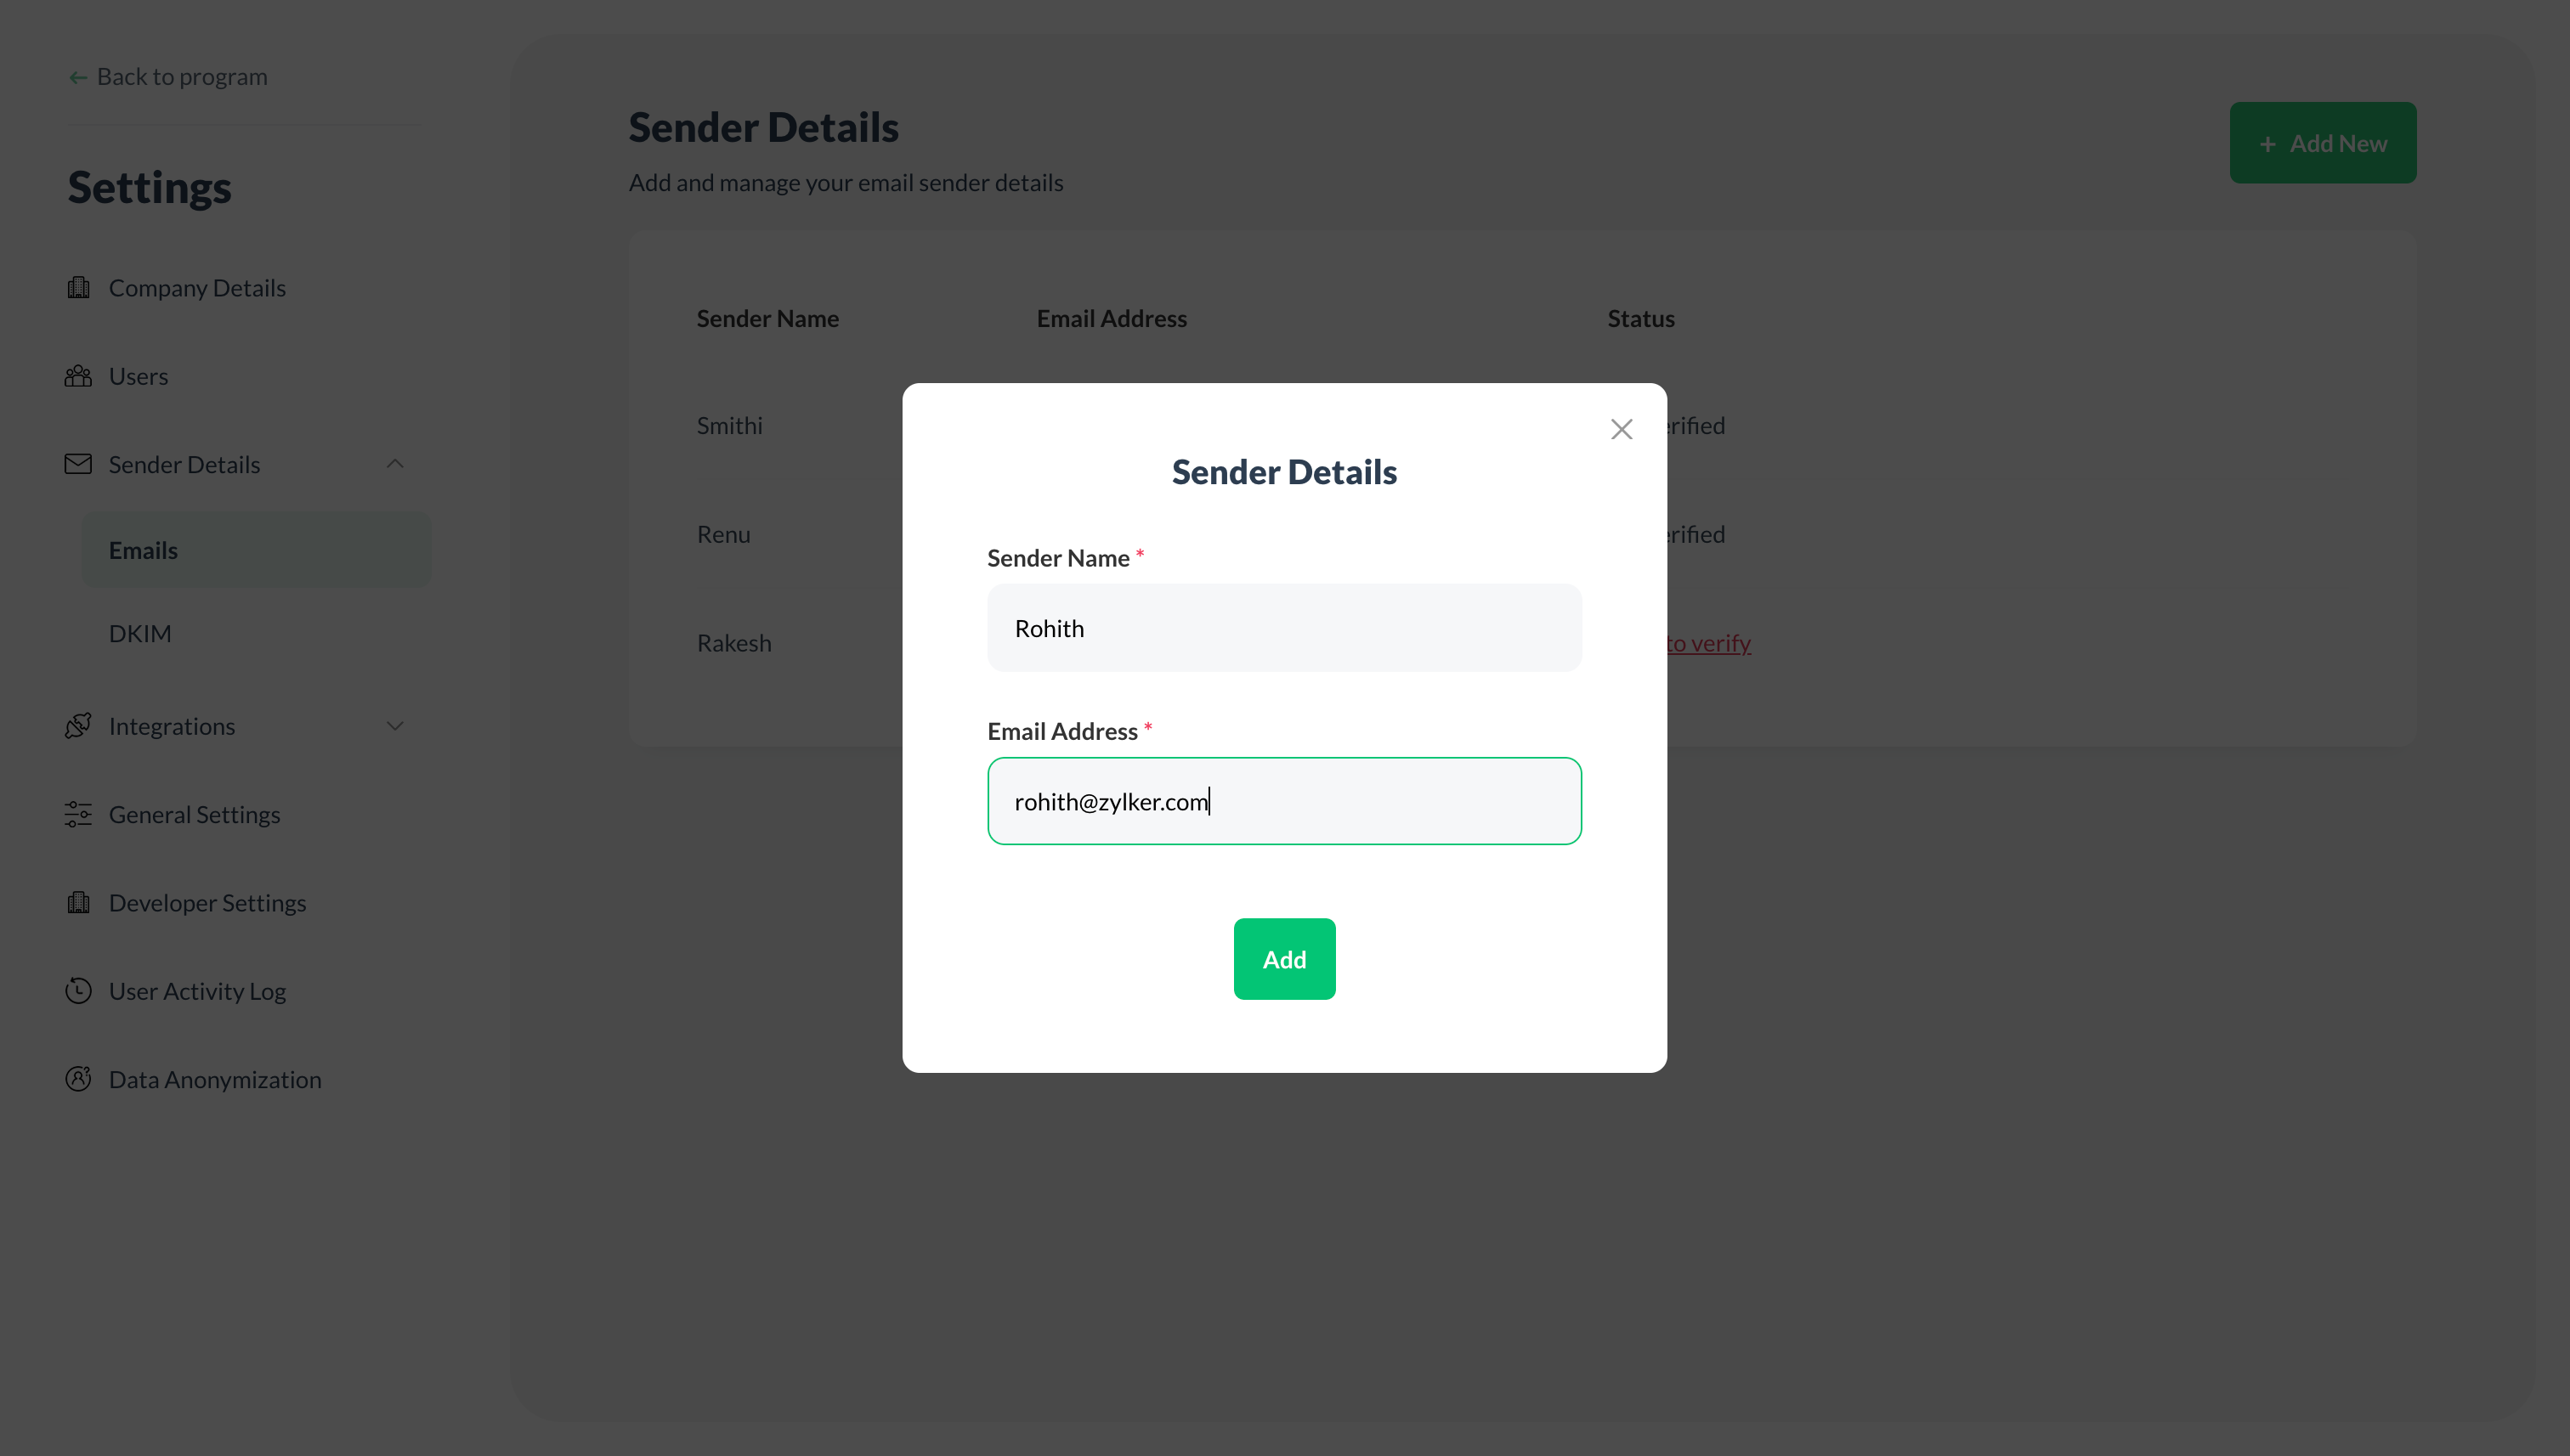This screenshot has height=1456, width=2570.
Task: Click the Developer Settings icon
Action: (78, 903)
